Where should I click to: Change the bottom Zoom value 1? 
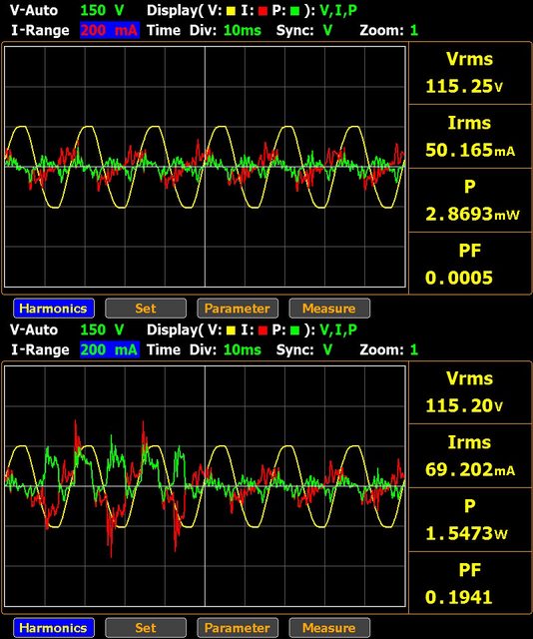point(414,349)
